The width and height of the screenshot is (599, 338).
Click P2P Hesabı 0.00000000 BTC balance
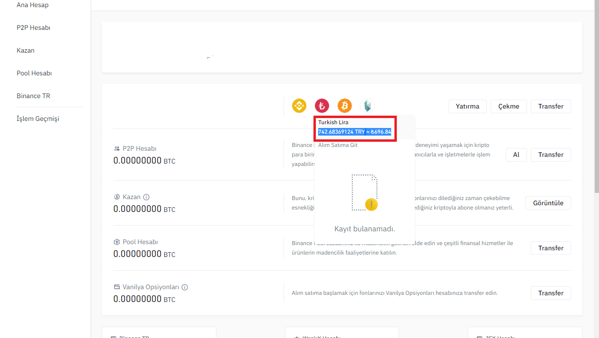point(144,161)
